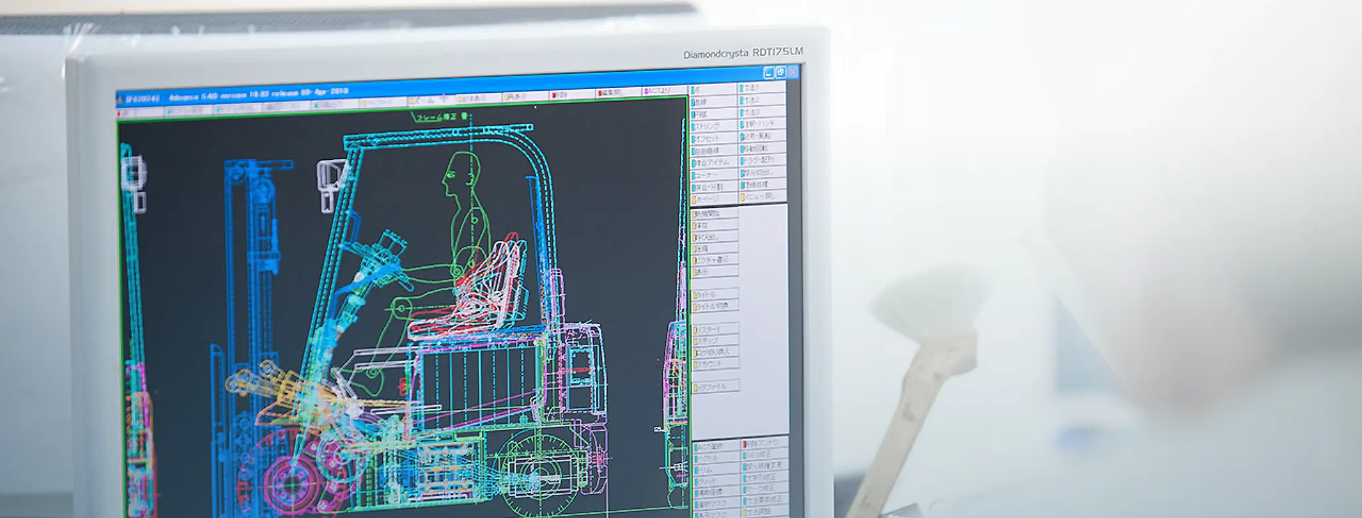Open the 複合アイテム command
This screenshot has width=1362, height=518.
[714, 162]
